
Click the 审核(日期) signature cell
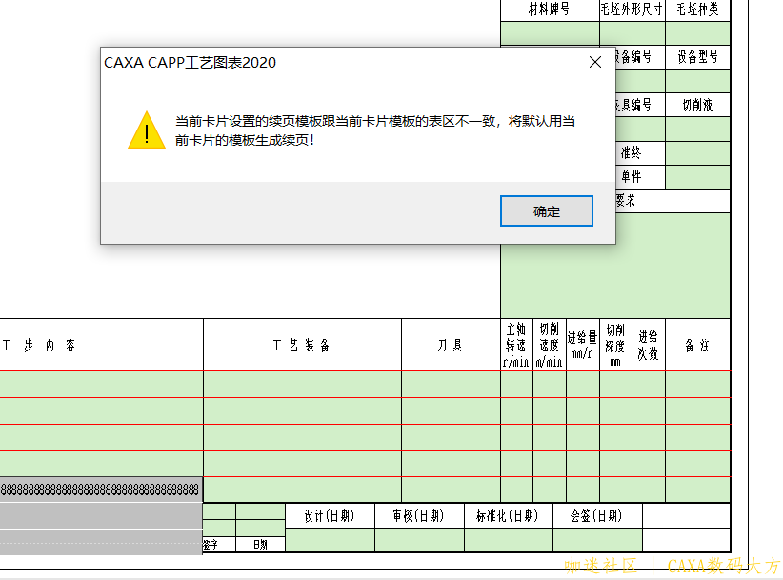pos(419,516)
